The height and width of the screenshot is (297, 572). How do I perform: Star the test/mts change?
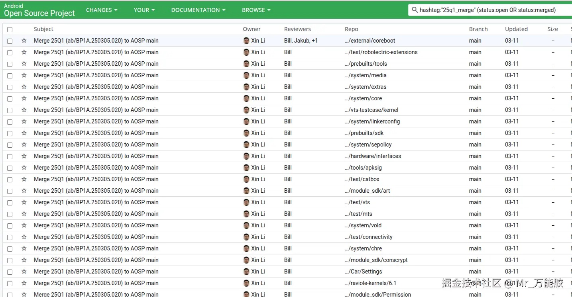pyautogui.click(x=24, y=214)
